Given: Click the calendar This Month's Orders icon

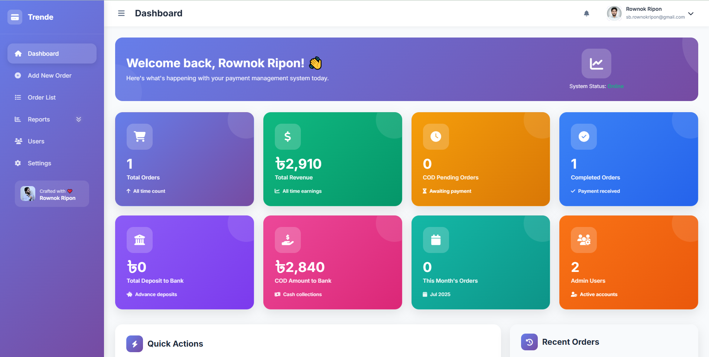Looking at the screenshot, I should pyautogui.click(x=436, y=240).
